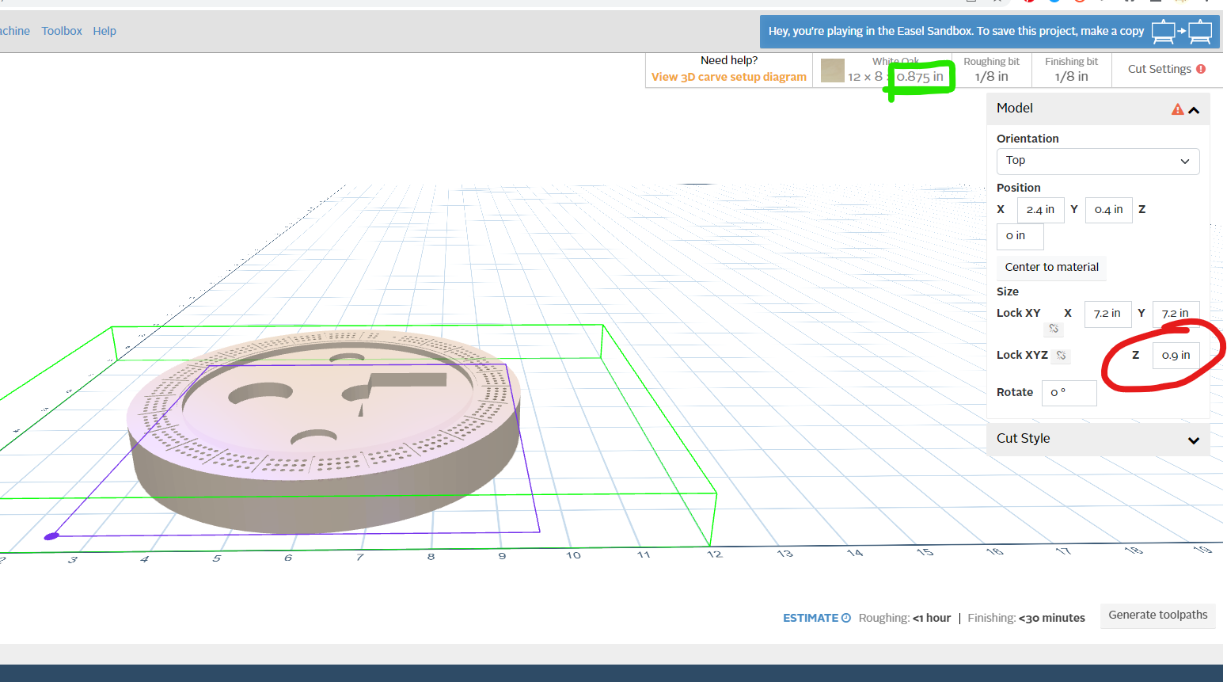Viewport: 1227px width, 682px height.
Task: Toggle the Lock XY link icon
Action: 1053,328
